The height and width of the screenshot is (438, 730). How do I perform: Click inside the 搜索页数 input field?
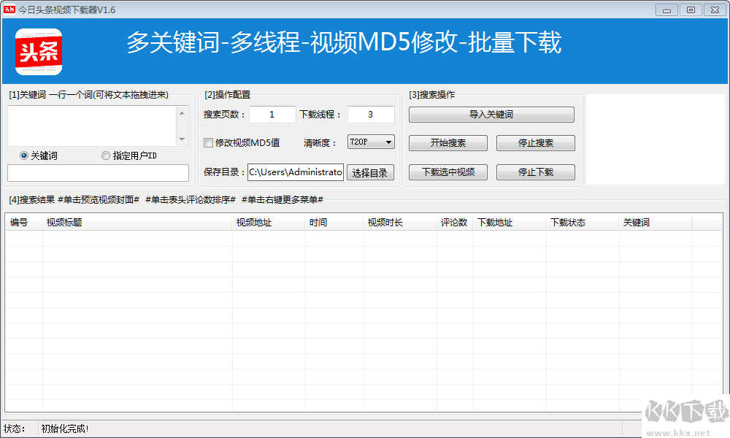tap(272, 114)
